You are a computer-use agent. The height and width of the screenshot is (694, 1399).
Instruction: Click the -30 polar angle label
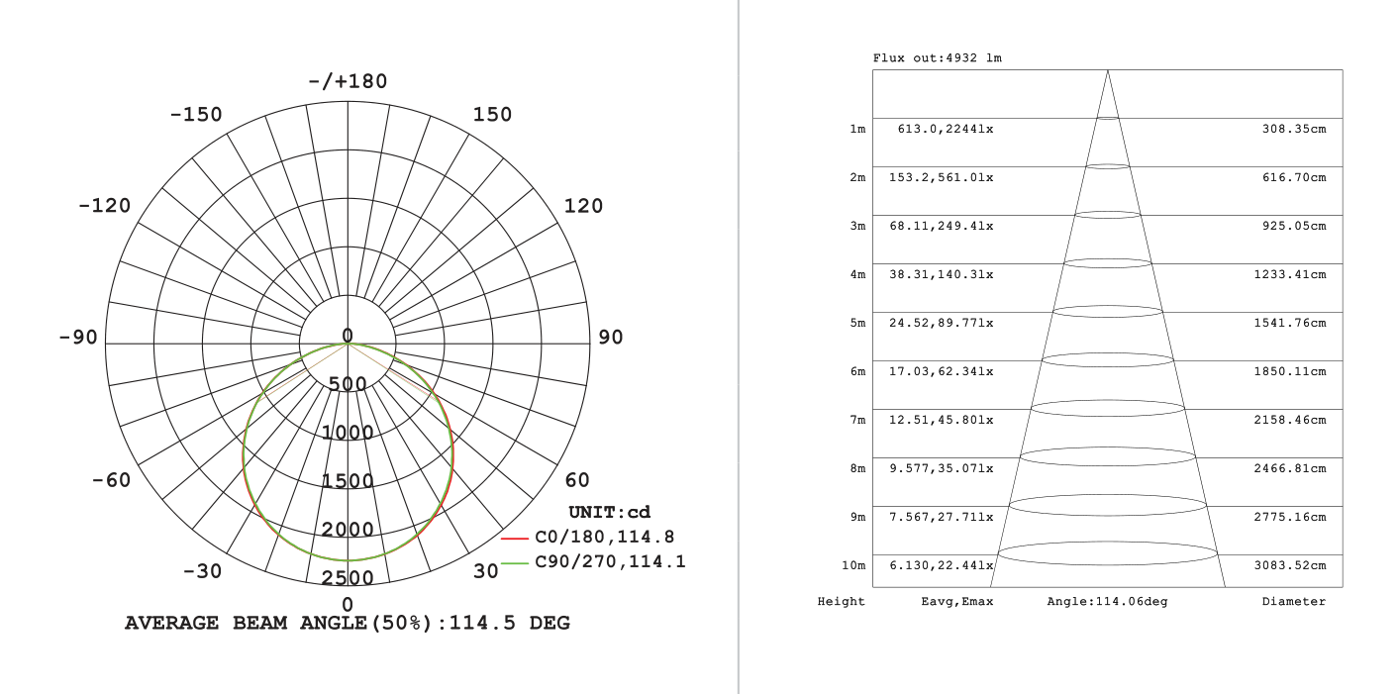pos(203,571)
